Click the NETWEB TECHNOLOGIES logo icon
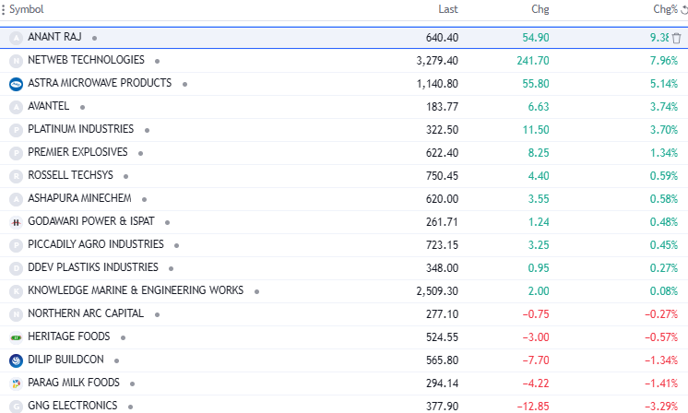The height and width of the screenshot is (413, 688). pyautogui.click(x=16, y=61)
